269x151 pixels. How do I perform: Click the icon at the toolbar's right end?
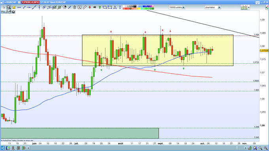pos(267,8)
